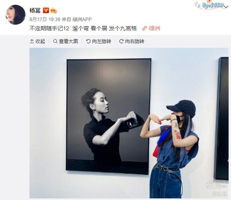Click the clockwise rotate arrow icon

point(121,41)
